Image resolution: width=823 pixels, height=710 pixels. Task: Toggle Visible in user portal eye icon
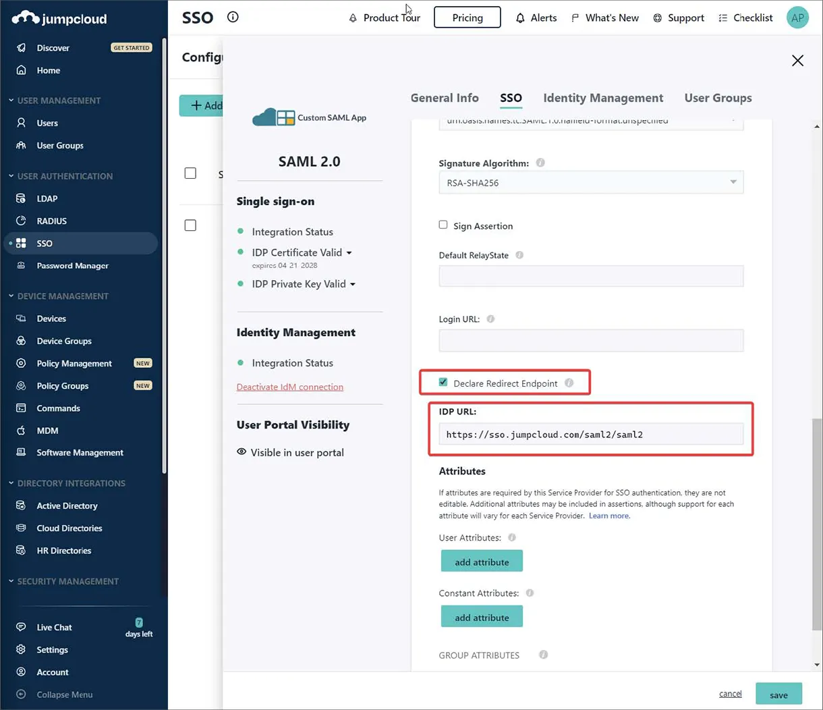242,452
